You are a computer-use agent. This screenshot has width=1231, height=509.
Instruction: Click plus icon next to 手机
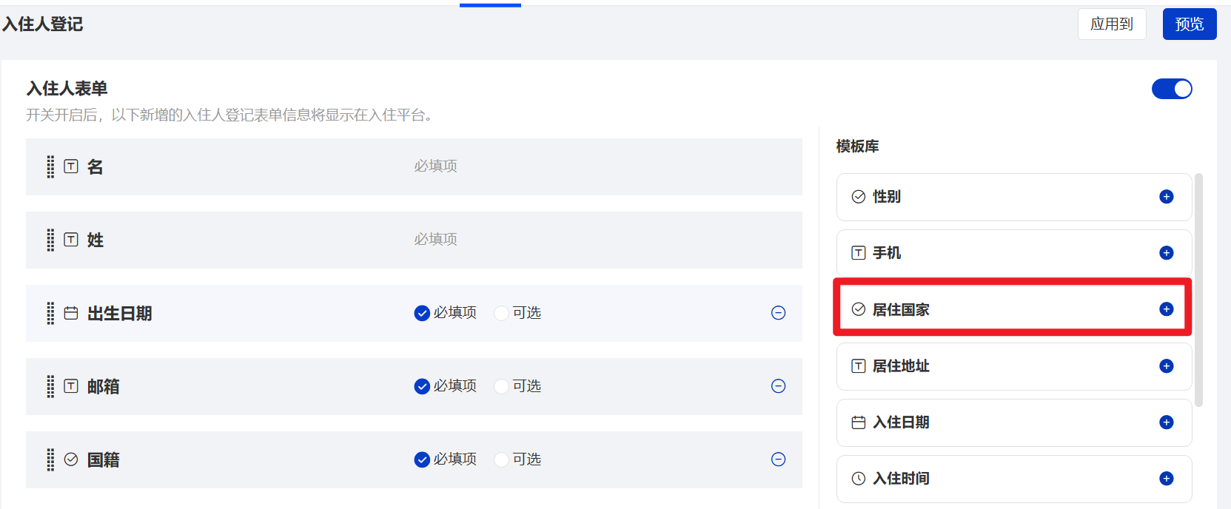[1166, 253]
